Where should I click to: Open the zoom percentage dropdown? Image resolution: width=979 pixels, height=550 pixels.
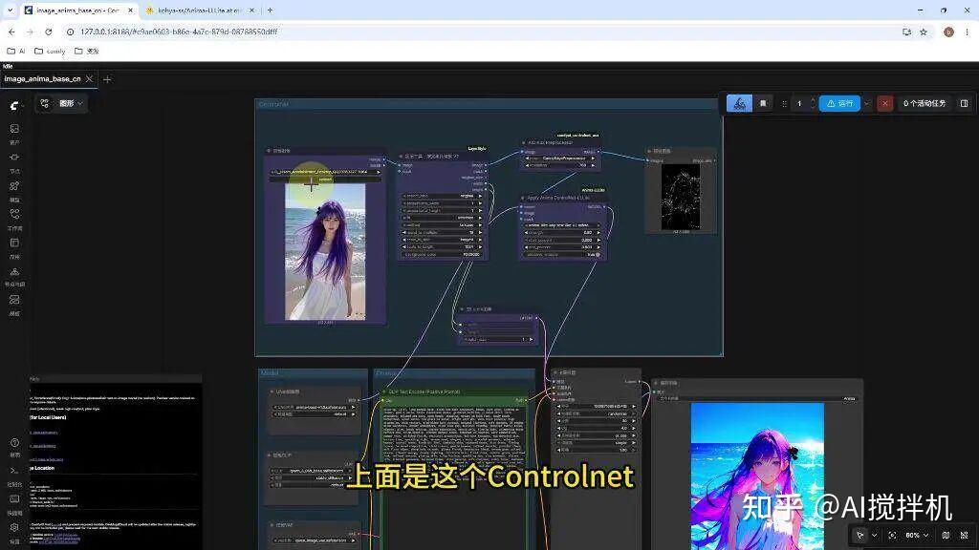click(x=917, y=535)
